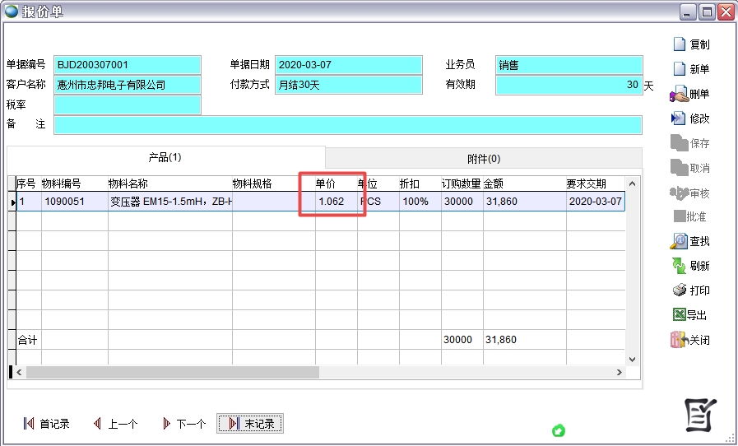Select the 产品(1) tab
This screenshot has height=446, width=738.
pyautogui.click(x=165, y=157)
